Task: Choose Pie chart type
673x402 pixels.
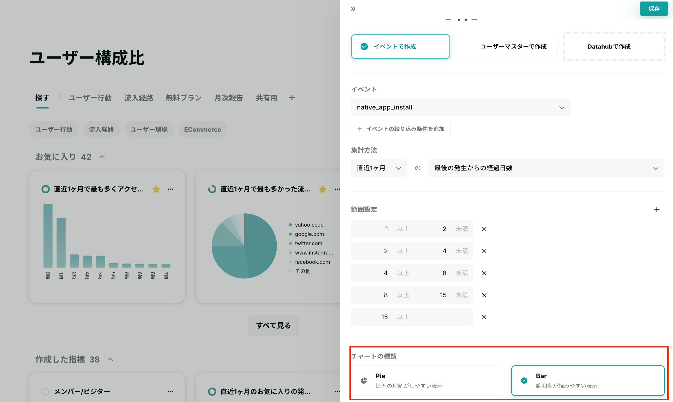Action: tap(427, 380)
